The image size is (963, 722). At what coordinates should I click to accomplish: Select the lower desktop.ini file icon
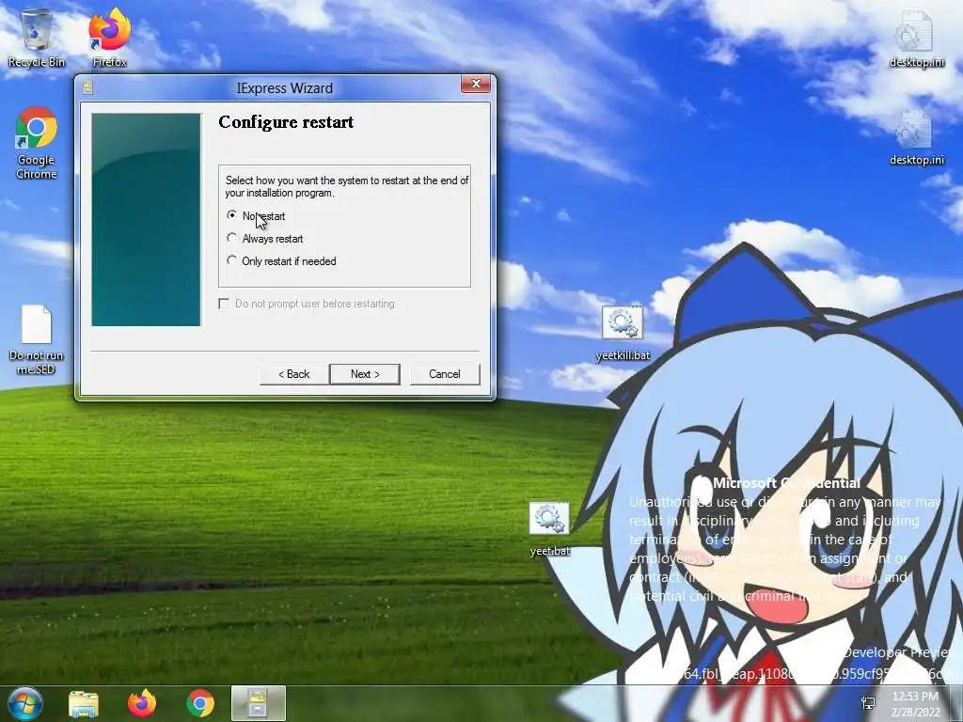[916, 137]
